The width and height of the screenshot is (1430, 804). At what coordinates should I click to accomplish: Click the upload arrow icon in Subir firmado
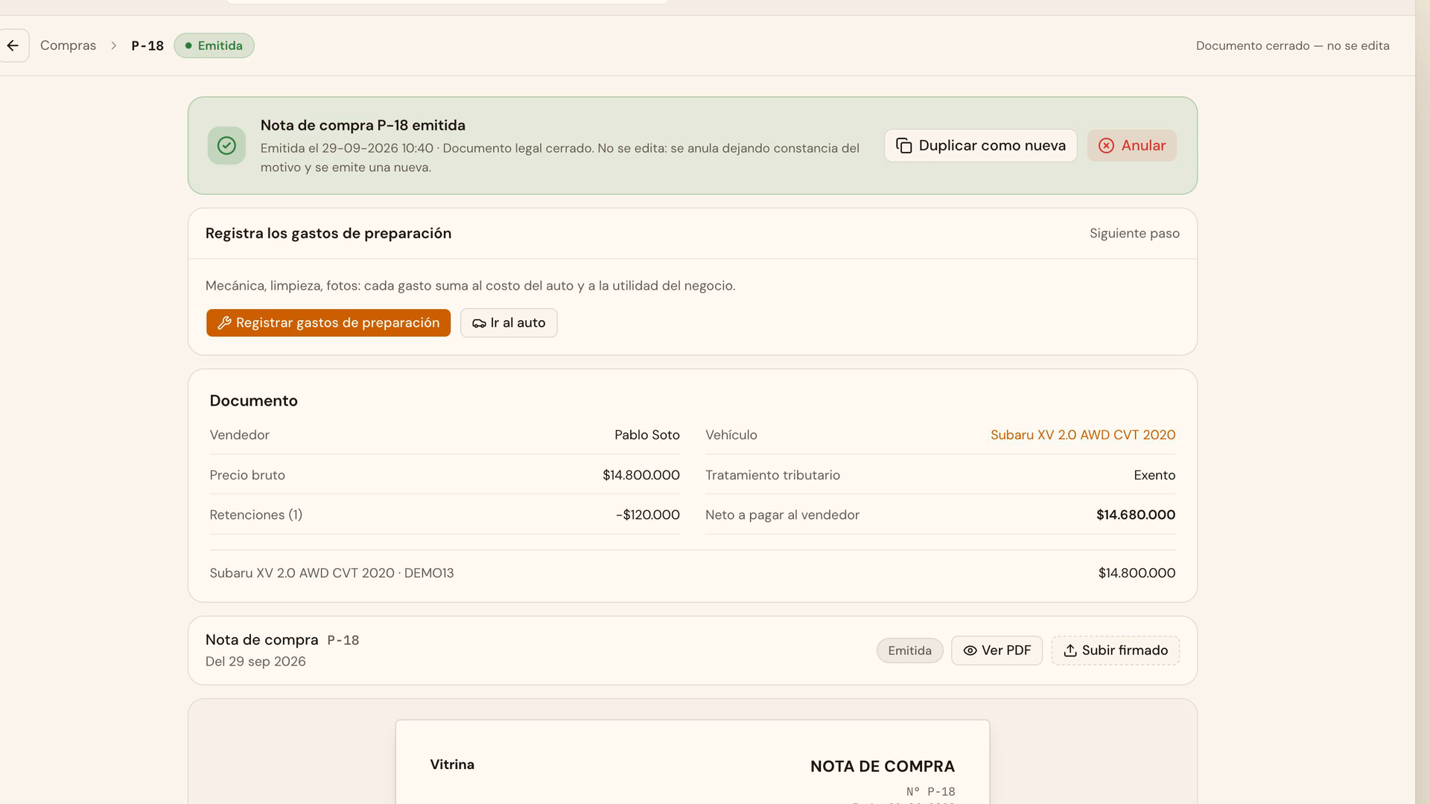click(1070, 651)
